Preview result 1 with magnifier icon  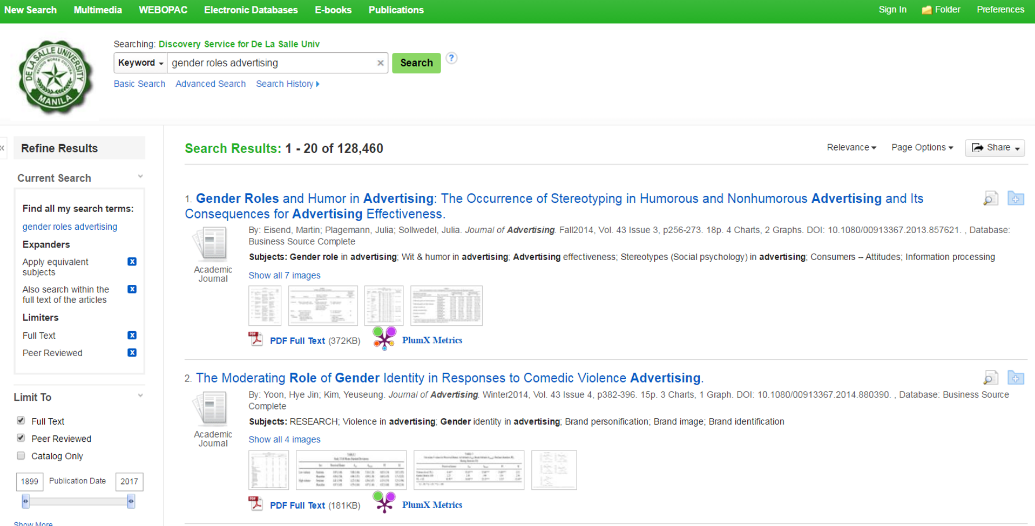(991, 199)
